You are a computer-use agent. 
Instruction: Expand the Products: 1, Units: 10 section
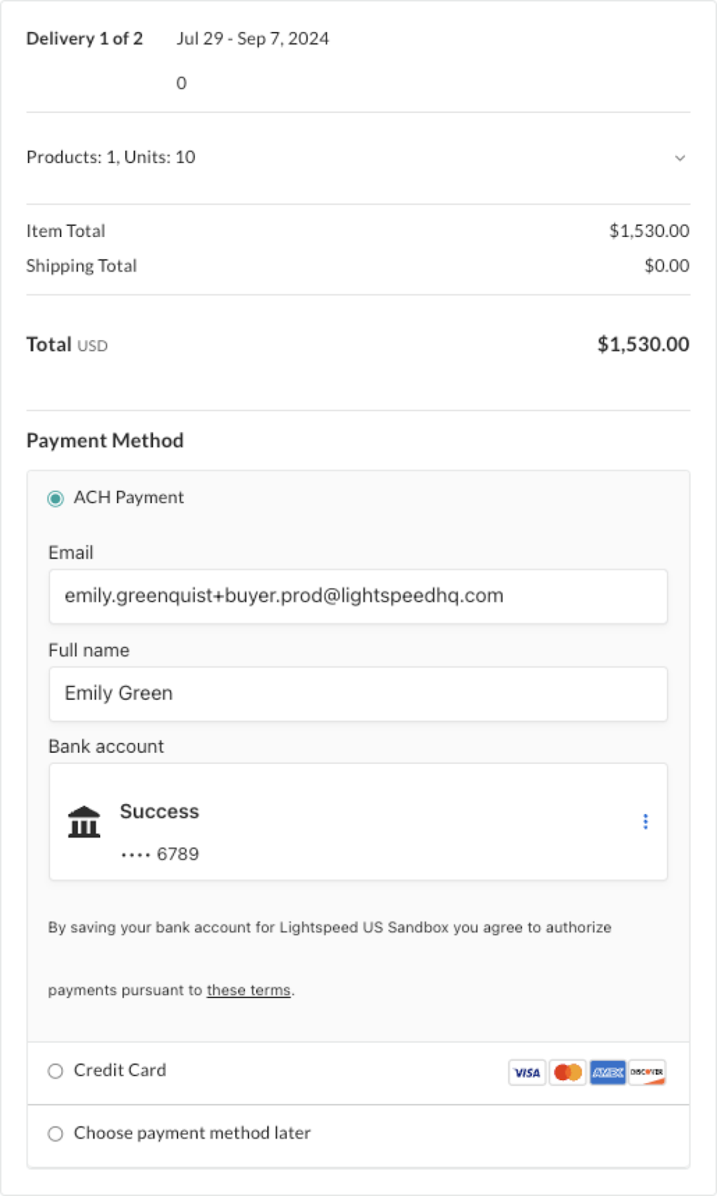click(111, 158)
